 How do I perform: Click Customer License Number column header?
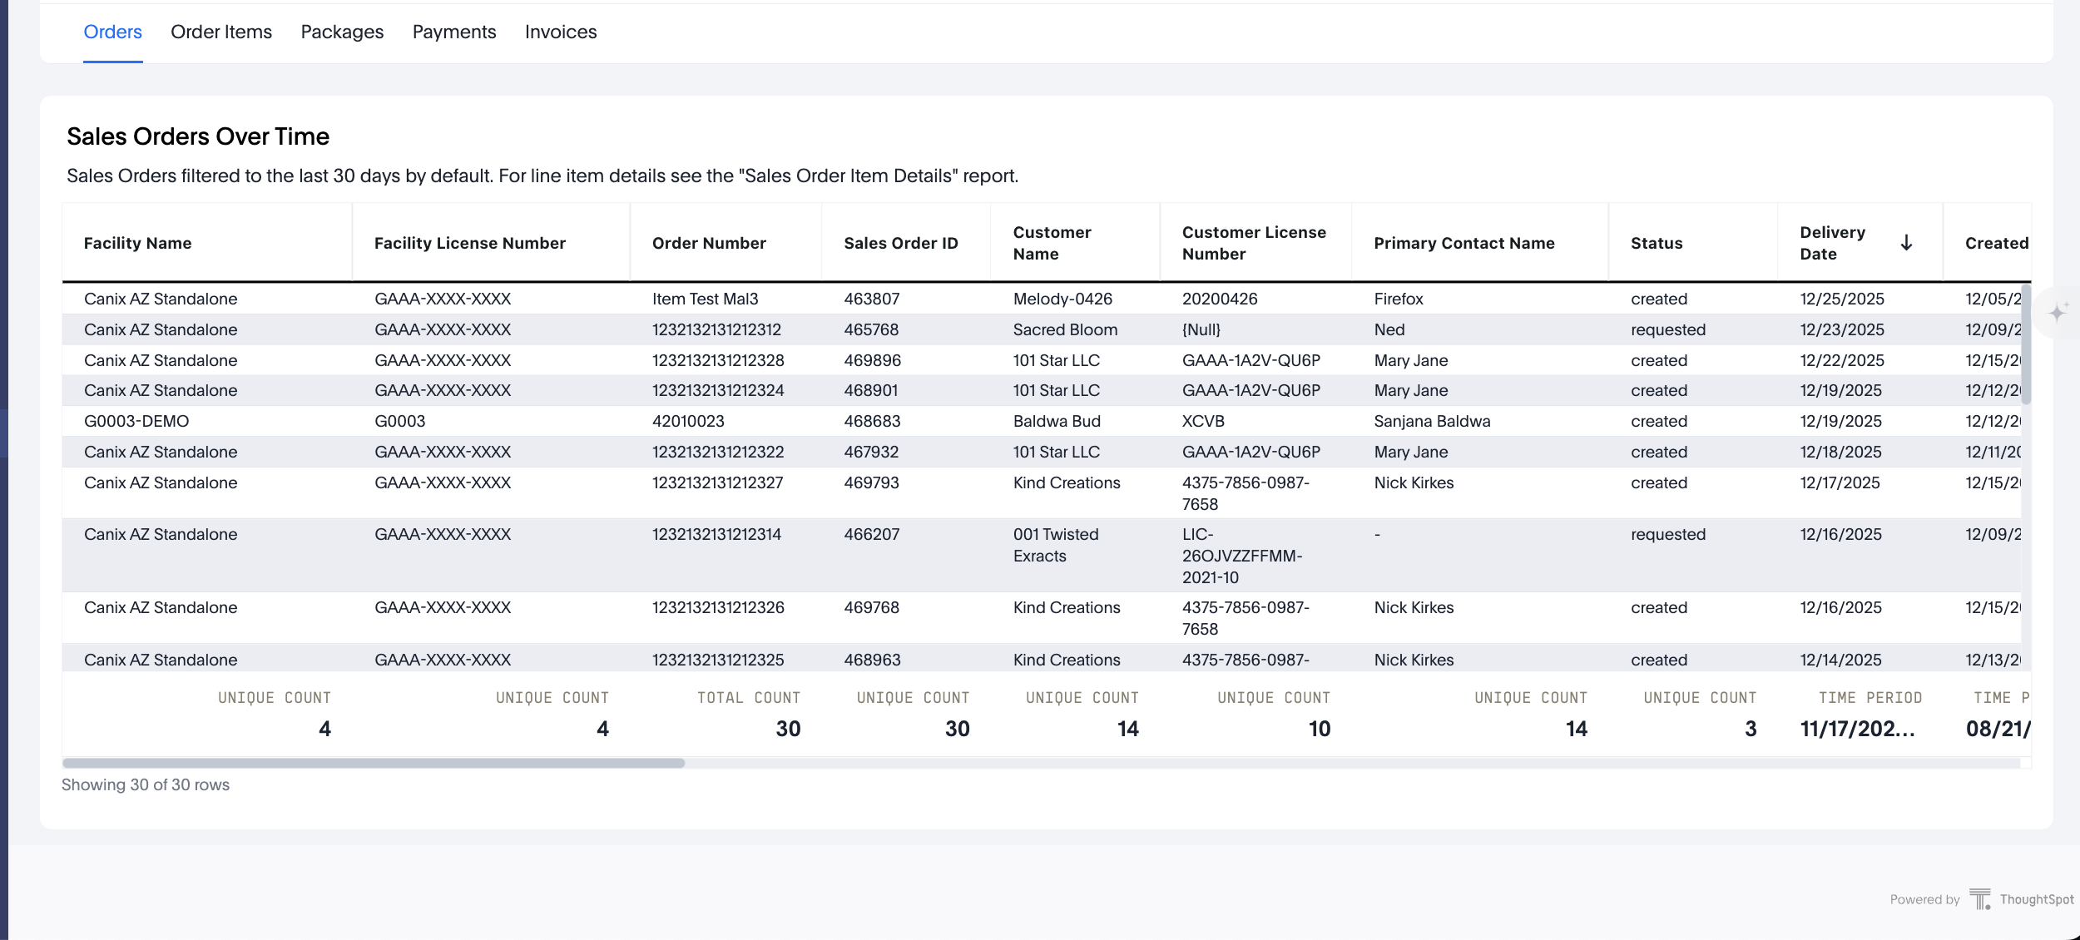pyautogui.click(x=1253, y=243)
